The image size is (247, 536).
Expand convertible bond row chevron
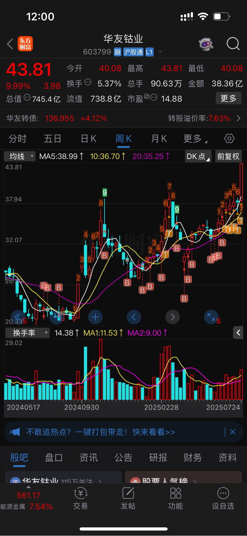pyautogui.click(x=239, y=118)
